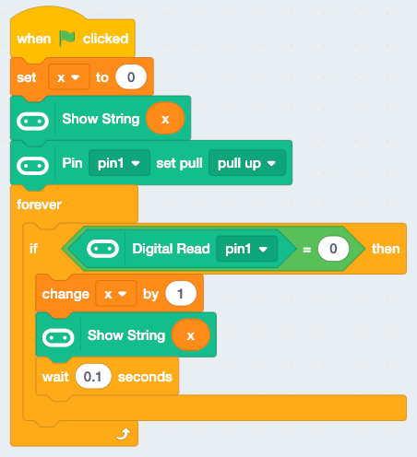This screenshot has height=457, width=417.
Task: Click the green flag icon in the hat block
Action: tap(67, 39)
